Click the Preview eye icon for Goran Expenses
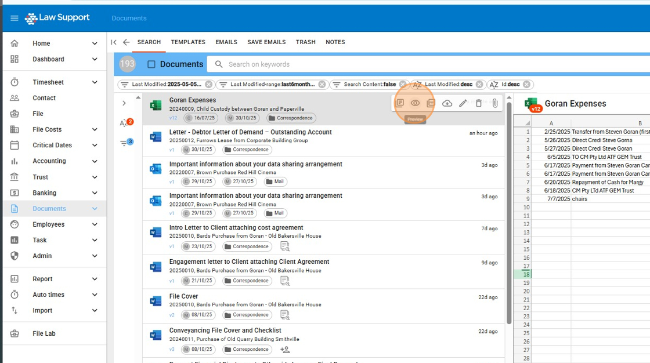Screen dimensions: 650x363 (415, 103)
